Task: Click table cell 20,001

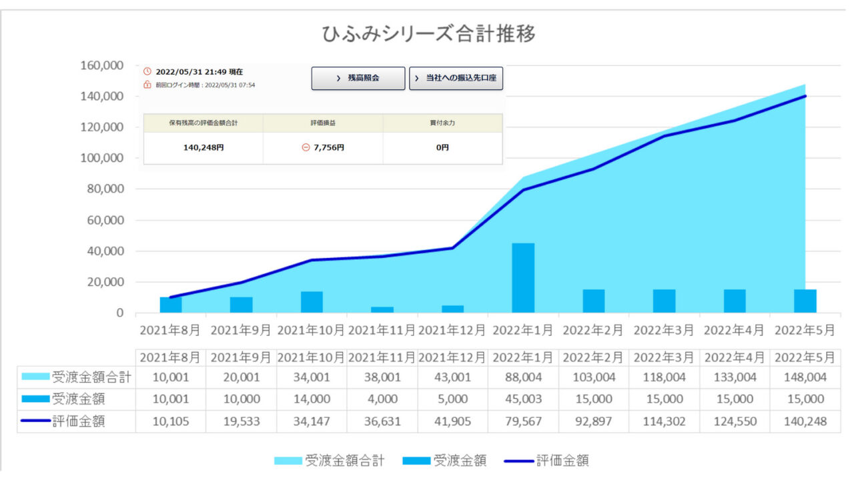Action: 241,377
